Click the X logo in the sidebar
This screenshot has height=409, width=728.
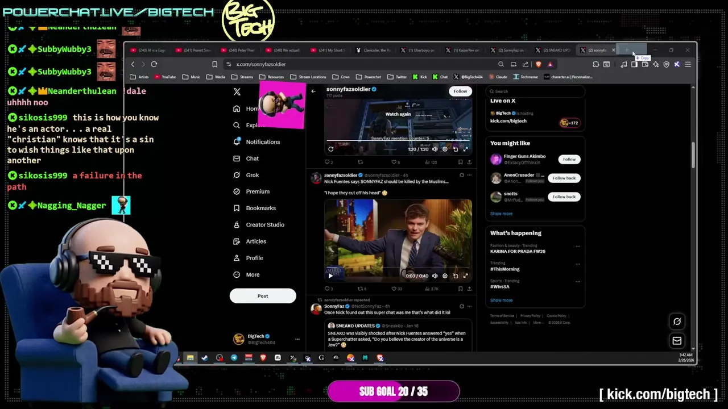[237, 91]
